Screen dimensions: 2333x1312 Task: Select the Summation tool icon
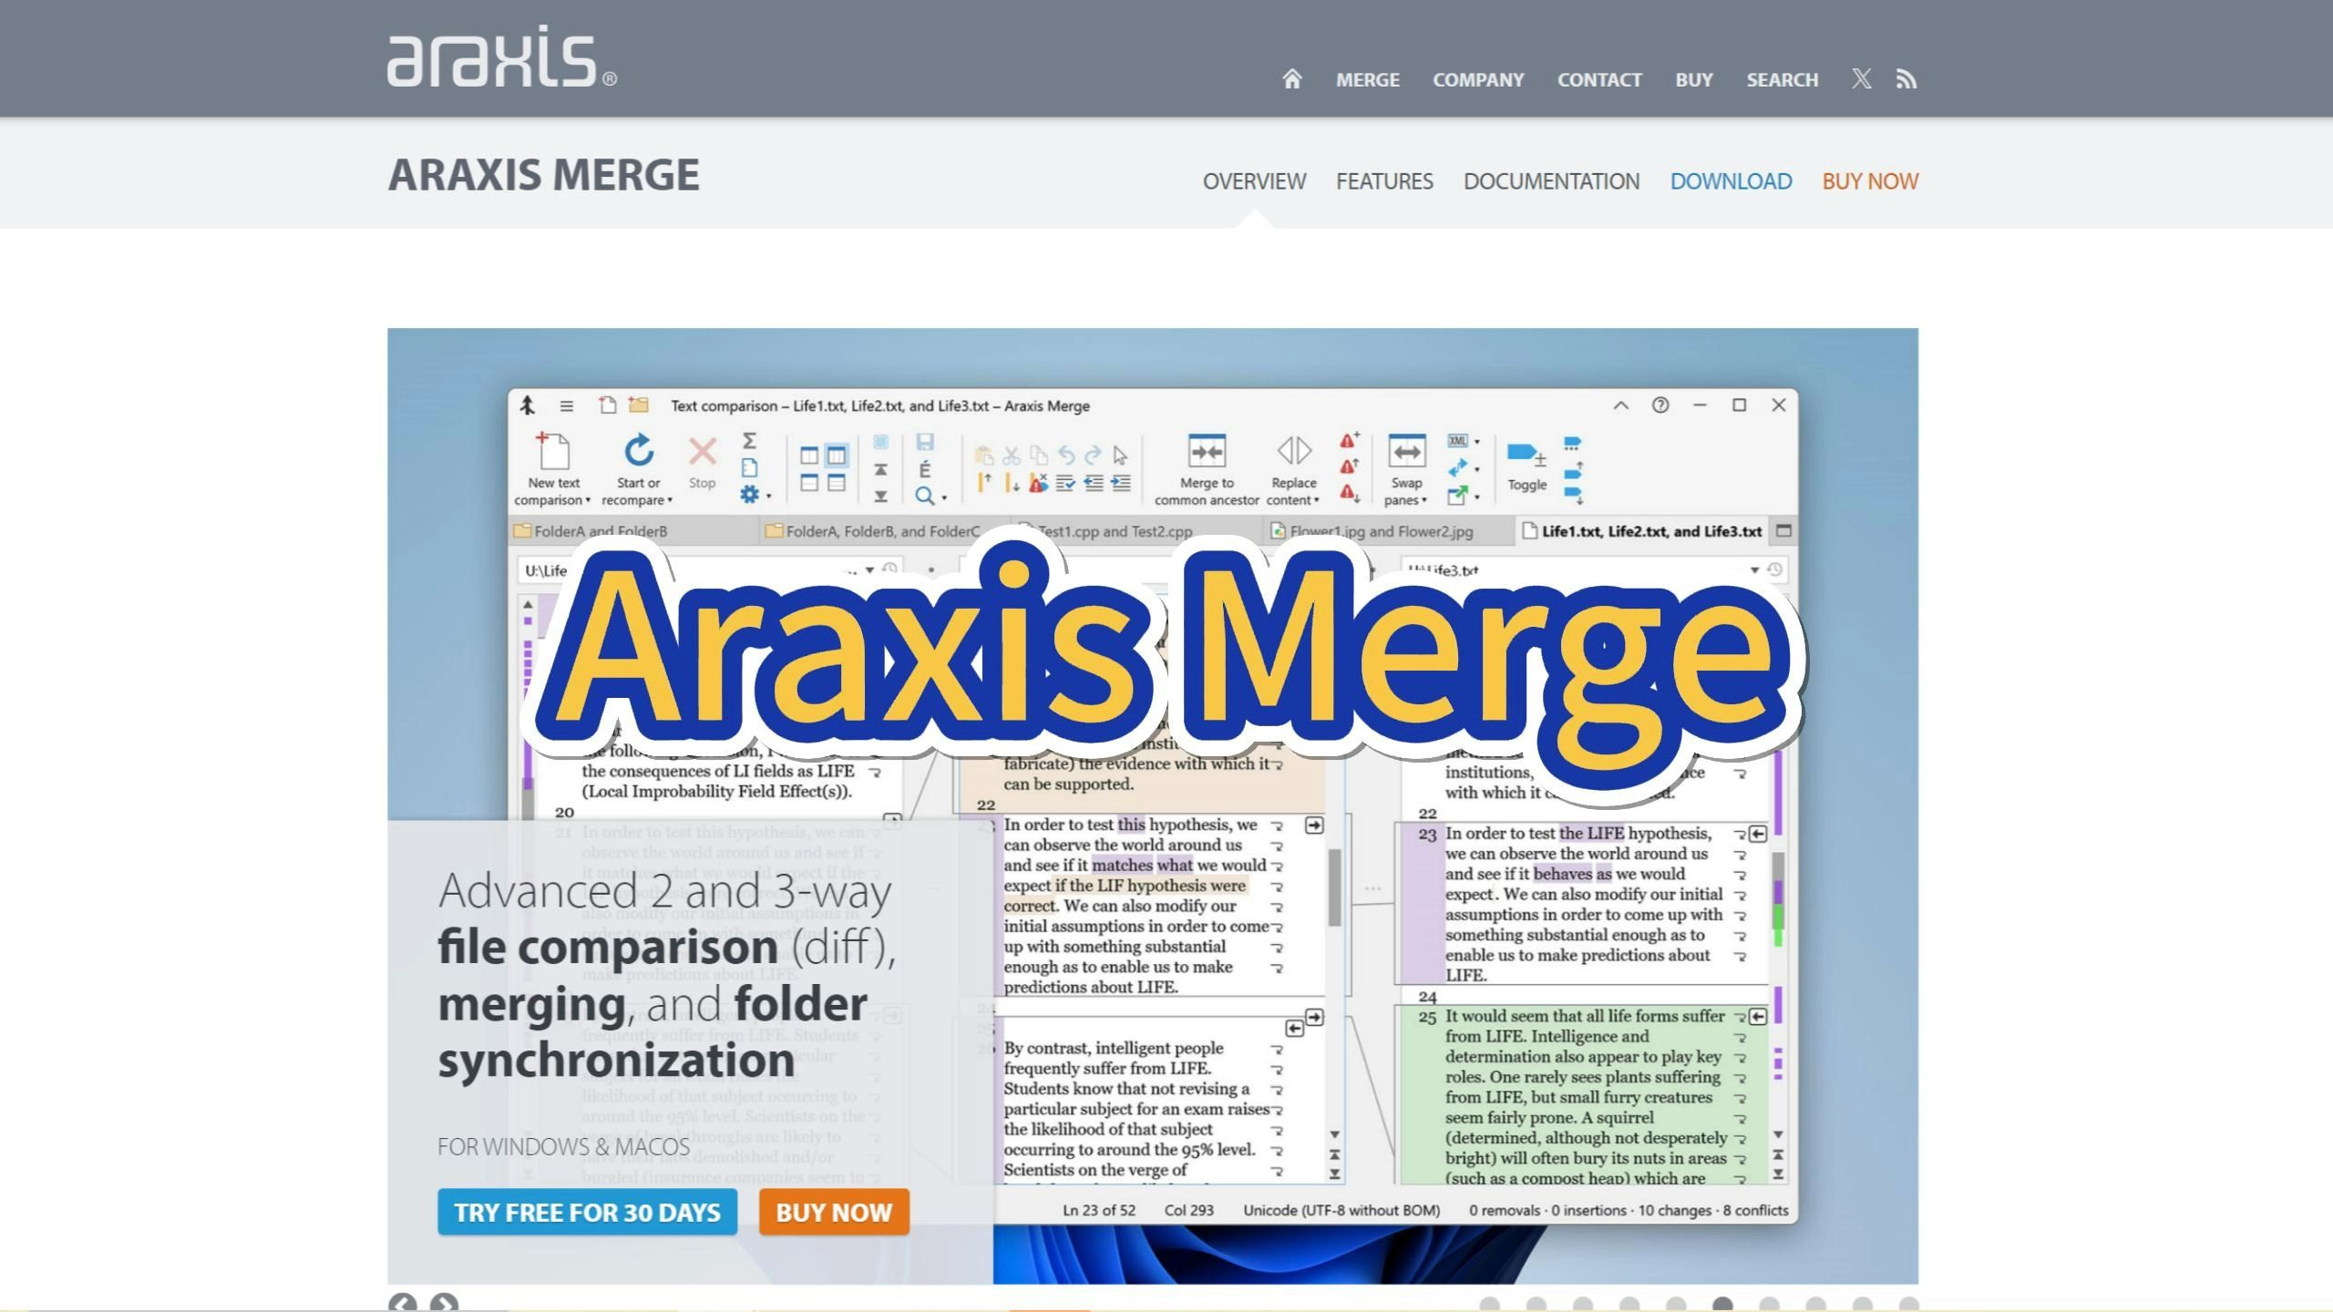[748, 441]
